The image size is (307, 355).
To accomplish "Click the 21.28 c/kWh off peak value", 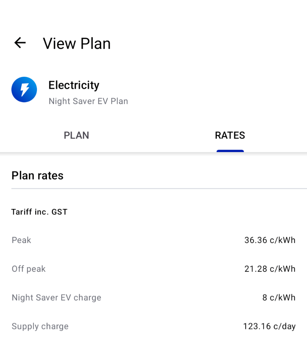I will point(270,269).
